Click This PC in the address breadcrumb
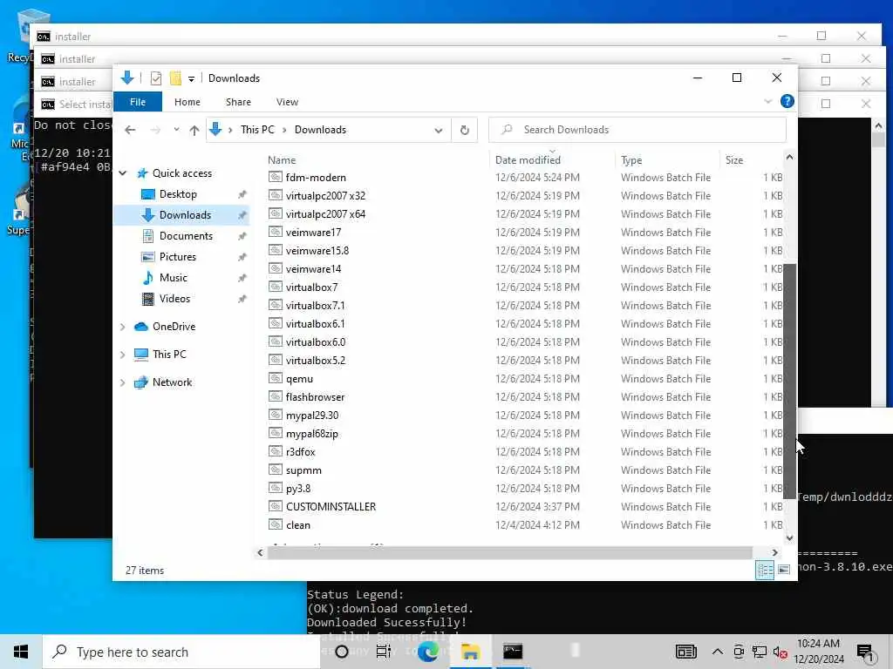 pos(257,130)
